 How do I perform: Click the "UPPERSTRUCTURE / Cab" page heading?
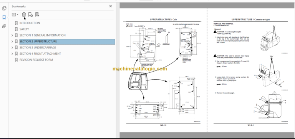tap(163, 19)
